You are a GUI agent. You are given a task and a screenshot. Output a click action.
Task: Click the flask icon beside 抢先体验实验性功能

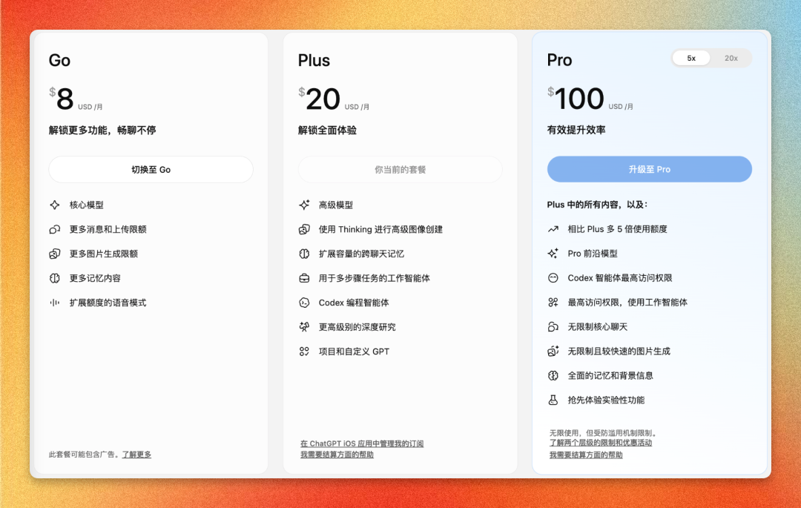click(553, 400)
